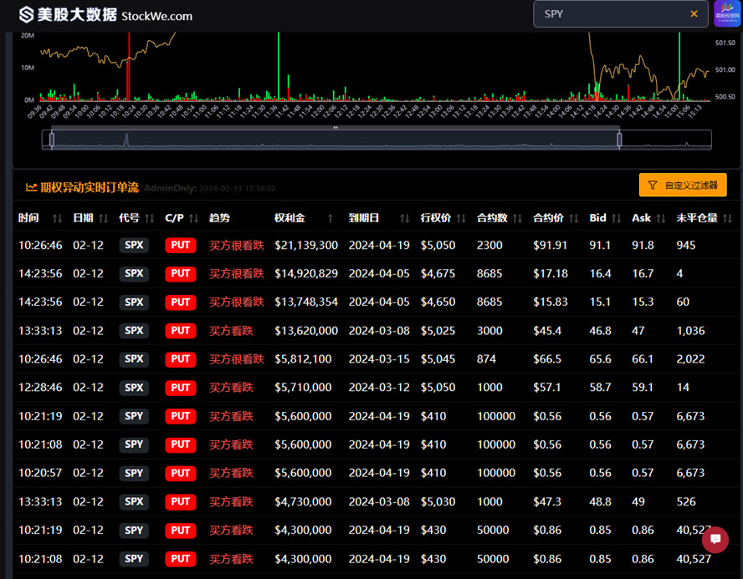This screenshot has height=579, width=743.
Task: Click open interest value 2,022
Action: point(690,359)
